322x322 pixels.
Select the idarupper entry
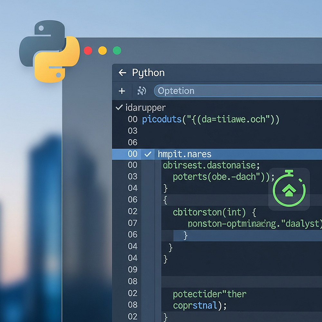146,108
